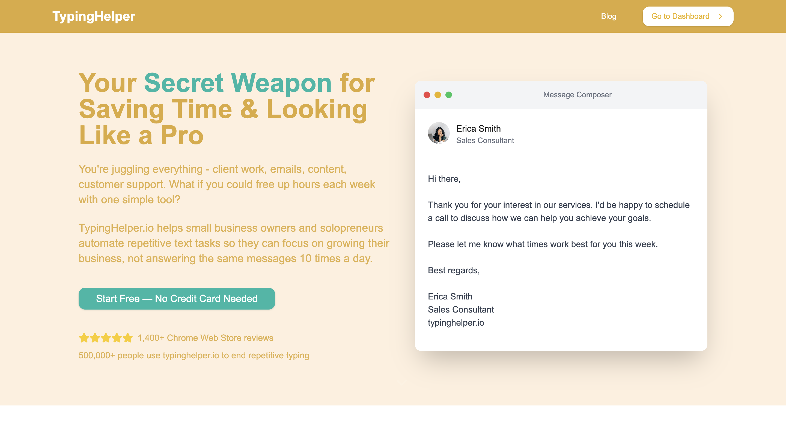This screenshot has height=424, width=786.
Task: Click the 'You're juggling everything' paragraph
Action: click(227, 184)
